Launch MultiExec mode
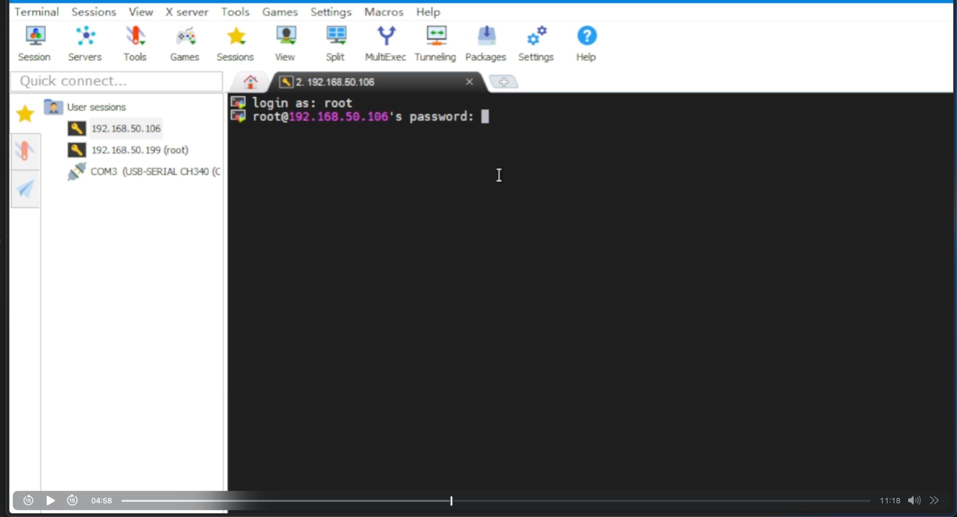Image resolution: width=957 pixels, height=517 pixels. point(385,43)
